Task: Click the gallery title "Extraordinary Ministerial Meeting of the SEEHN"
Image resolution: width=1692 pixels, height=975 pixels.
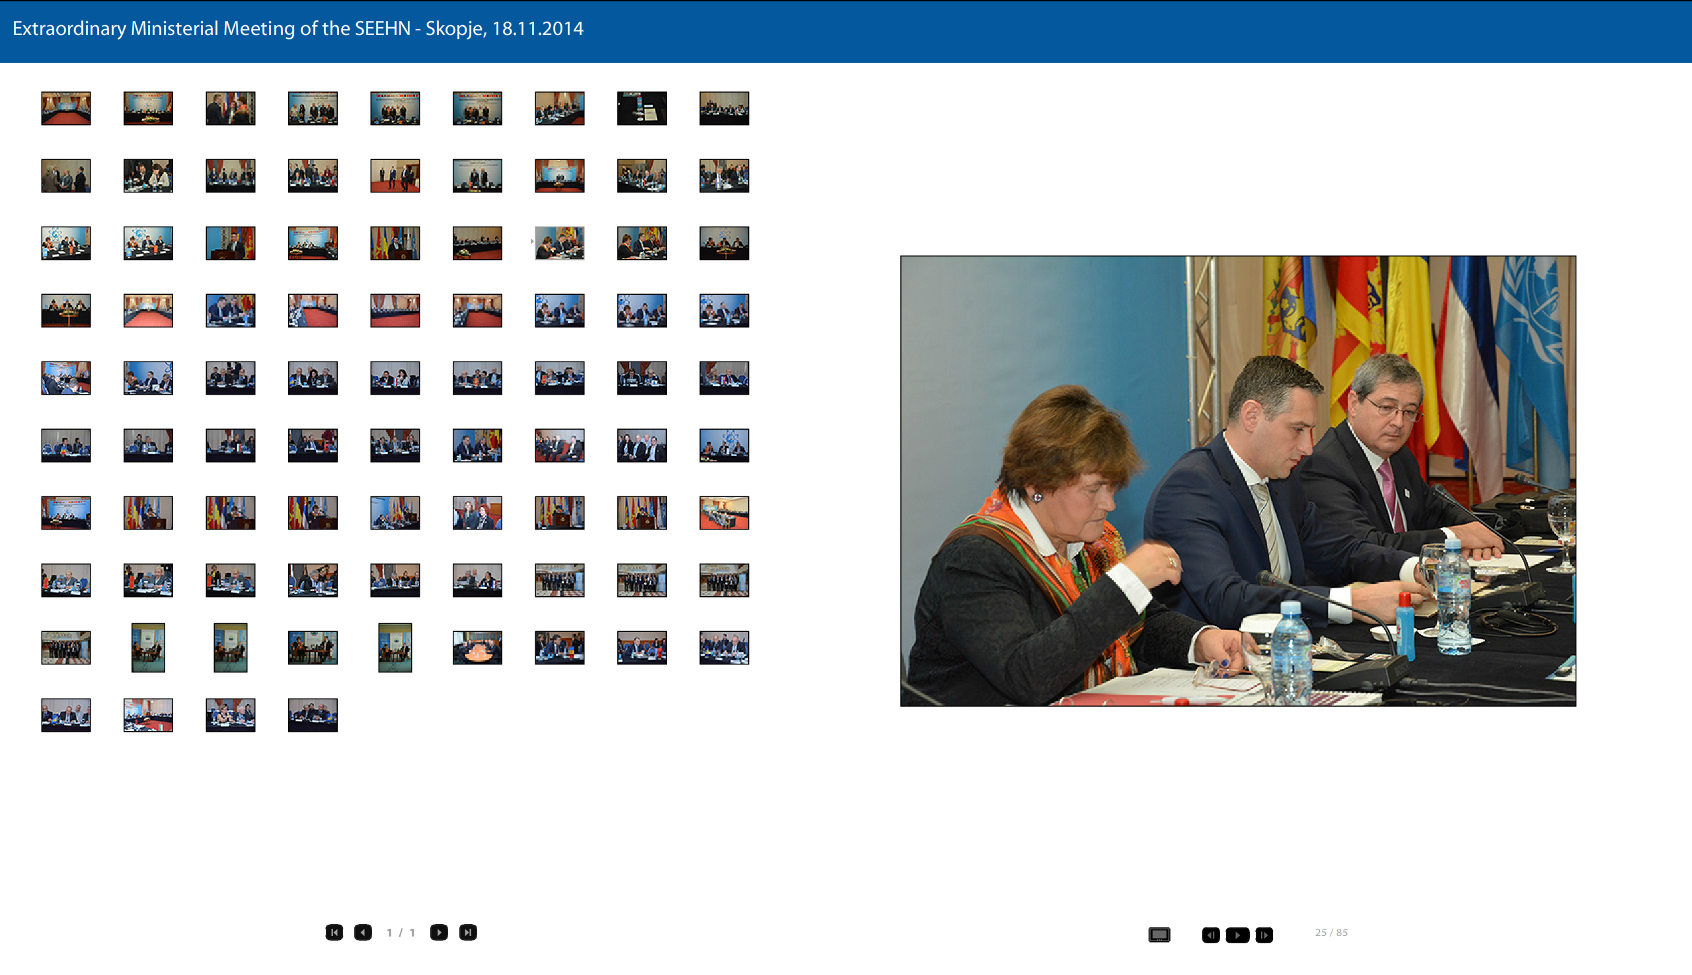Action: pyautogui.click(x=211, y=28)
